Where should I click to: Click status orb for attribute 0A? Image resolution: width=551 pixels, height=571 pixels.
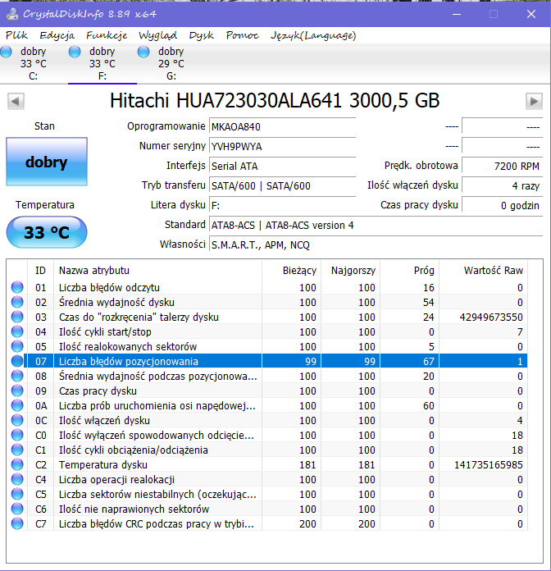click(17, 405)
